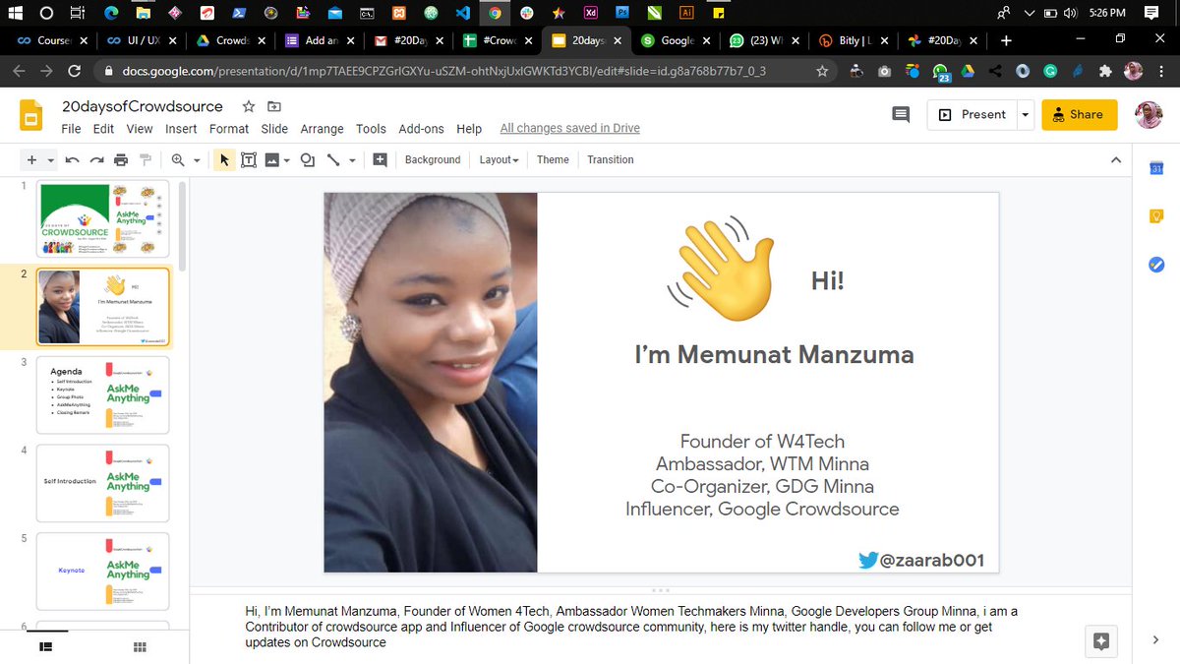Open Visual Studio Code from taskbar
1180x664 pixels.
462,13
